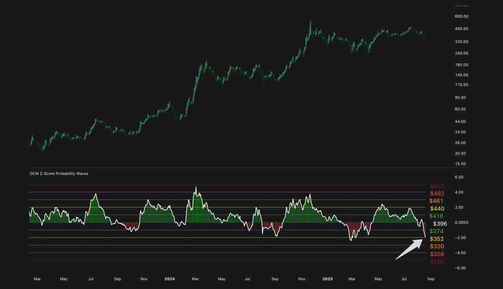Click the OCM Z-Score Probability Waves indicator title
Image resolution: width=503 pixels, height=289 pixels.
click(x=58, y=173)
